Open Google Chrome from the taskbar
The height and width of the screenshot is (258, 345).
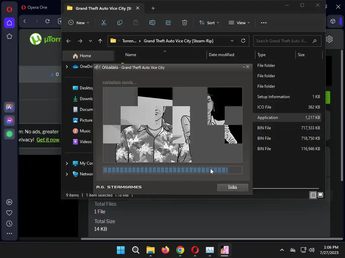pos(180,250)
